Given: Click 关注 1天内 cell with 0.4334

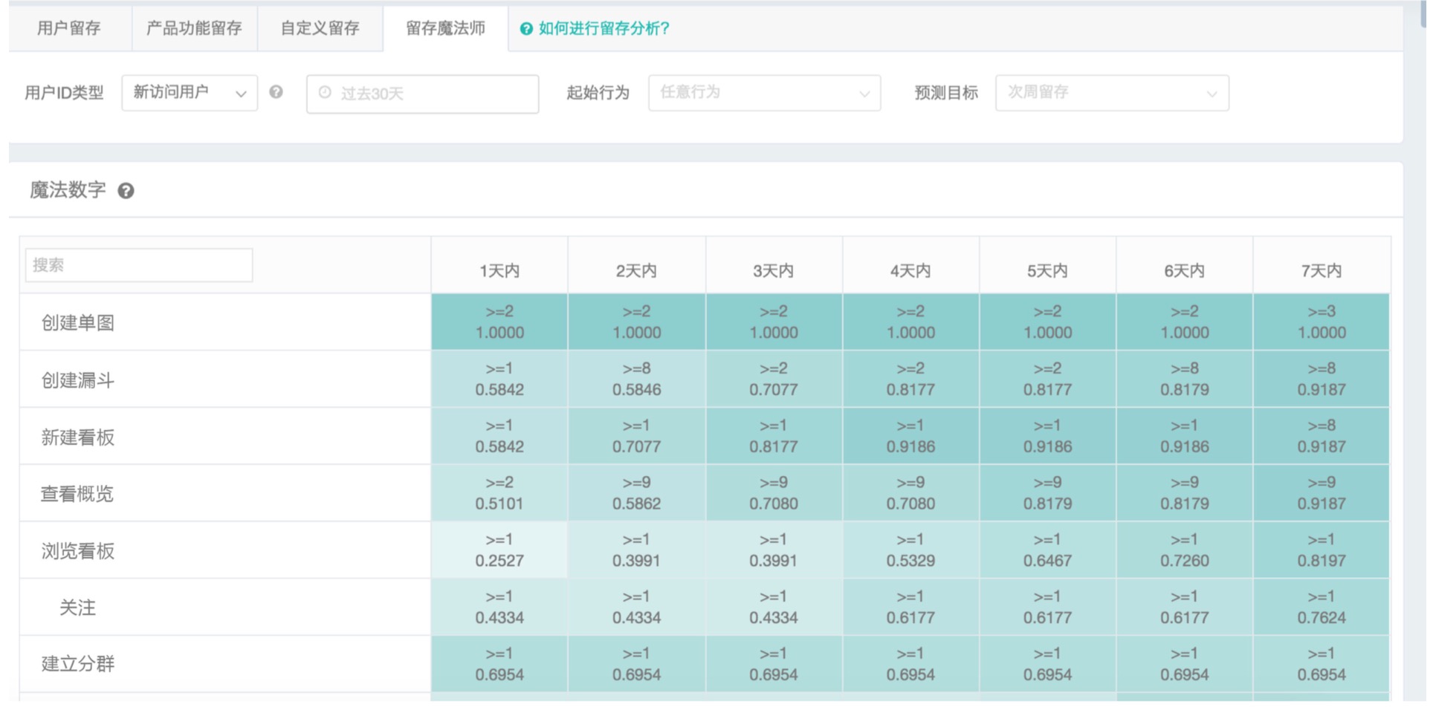Looking at the screenshot, I should [499, 607].
